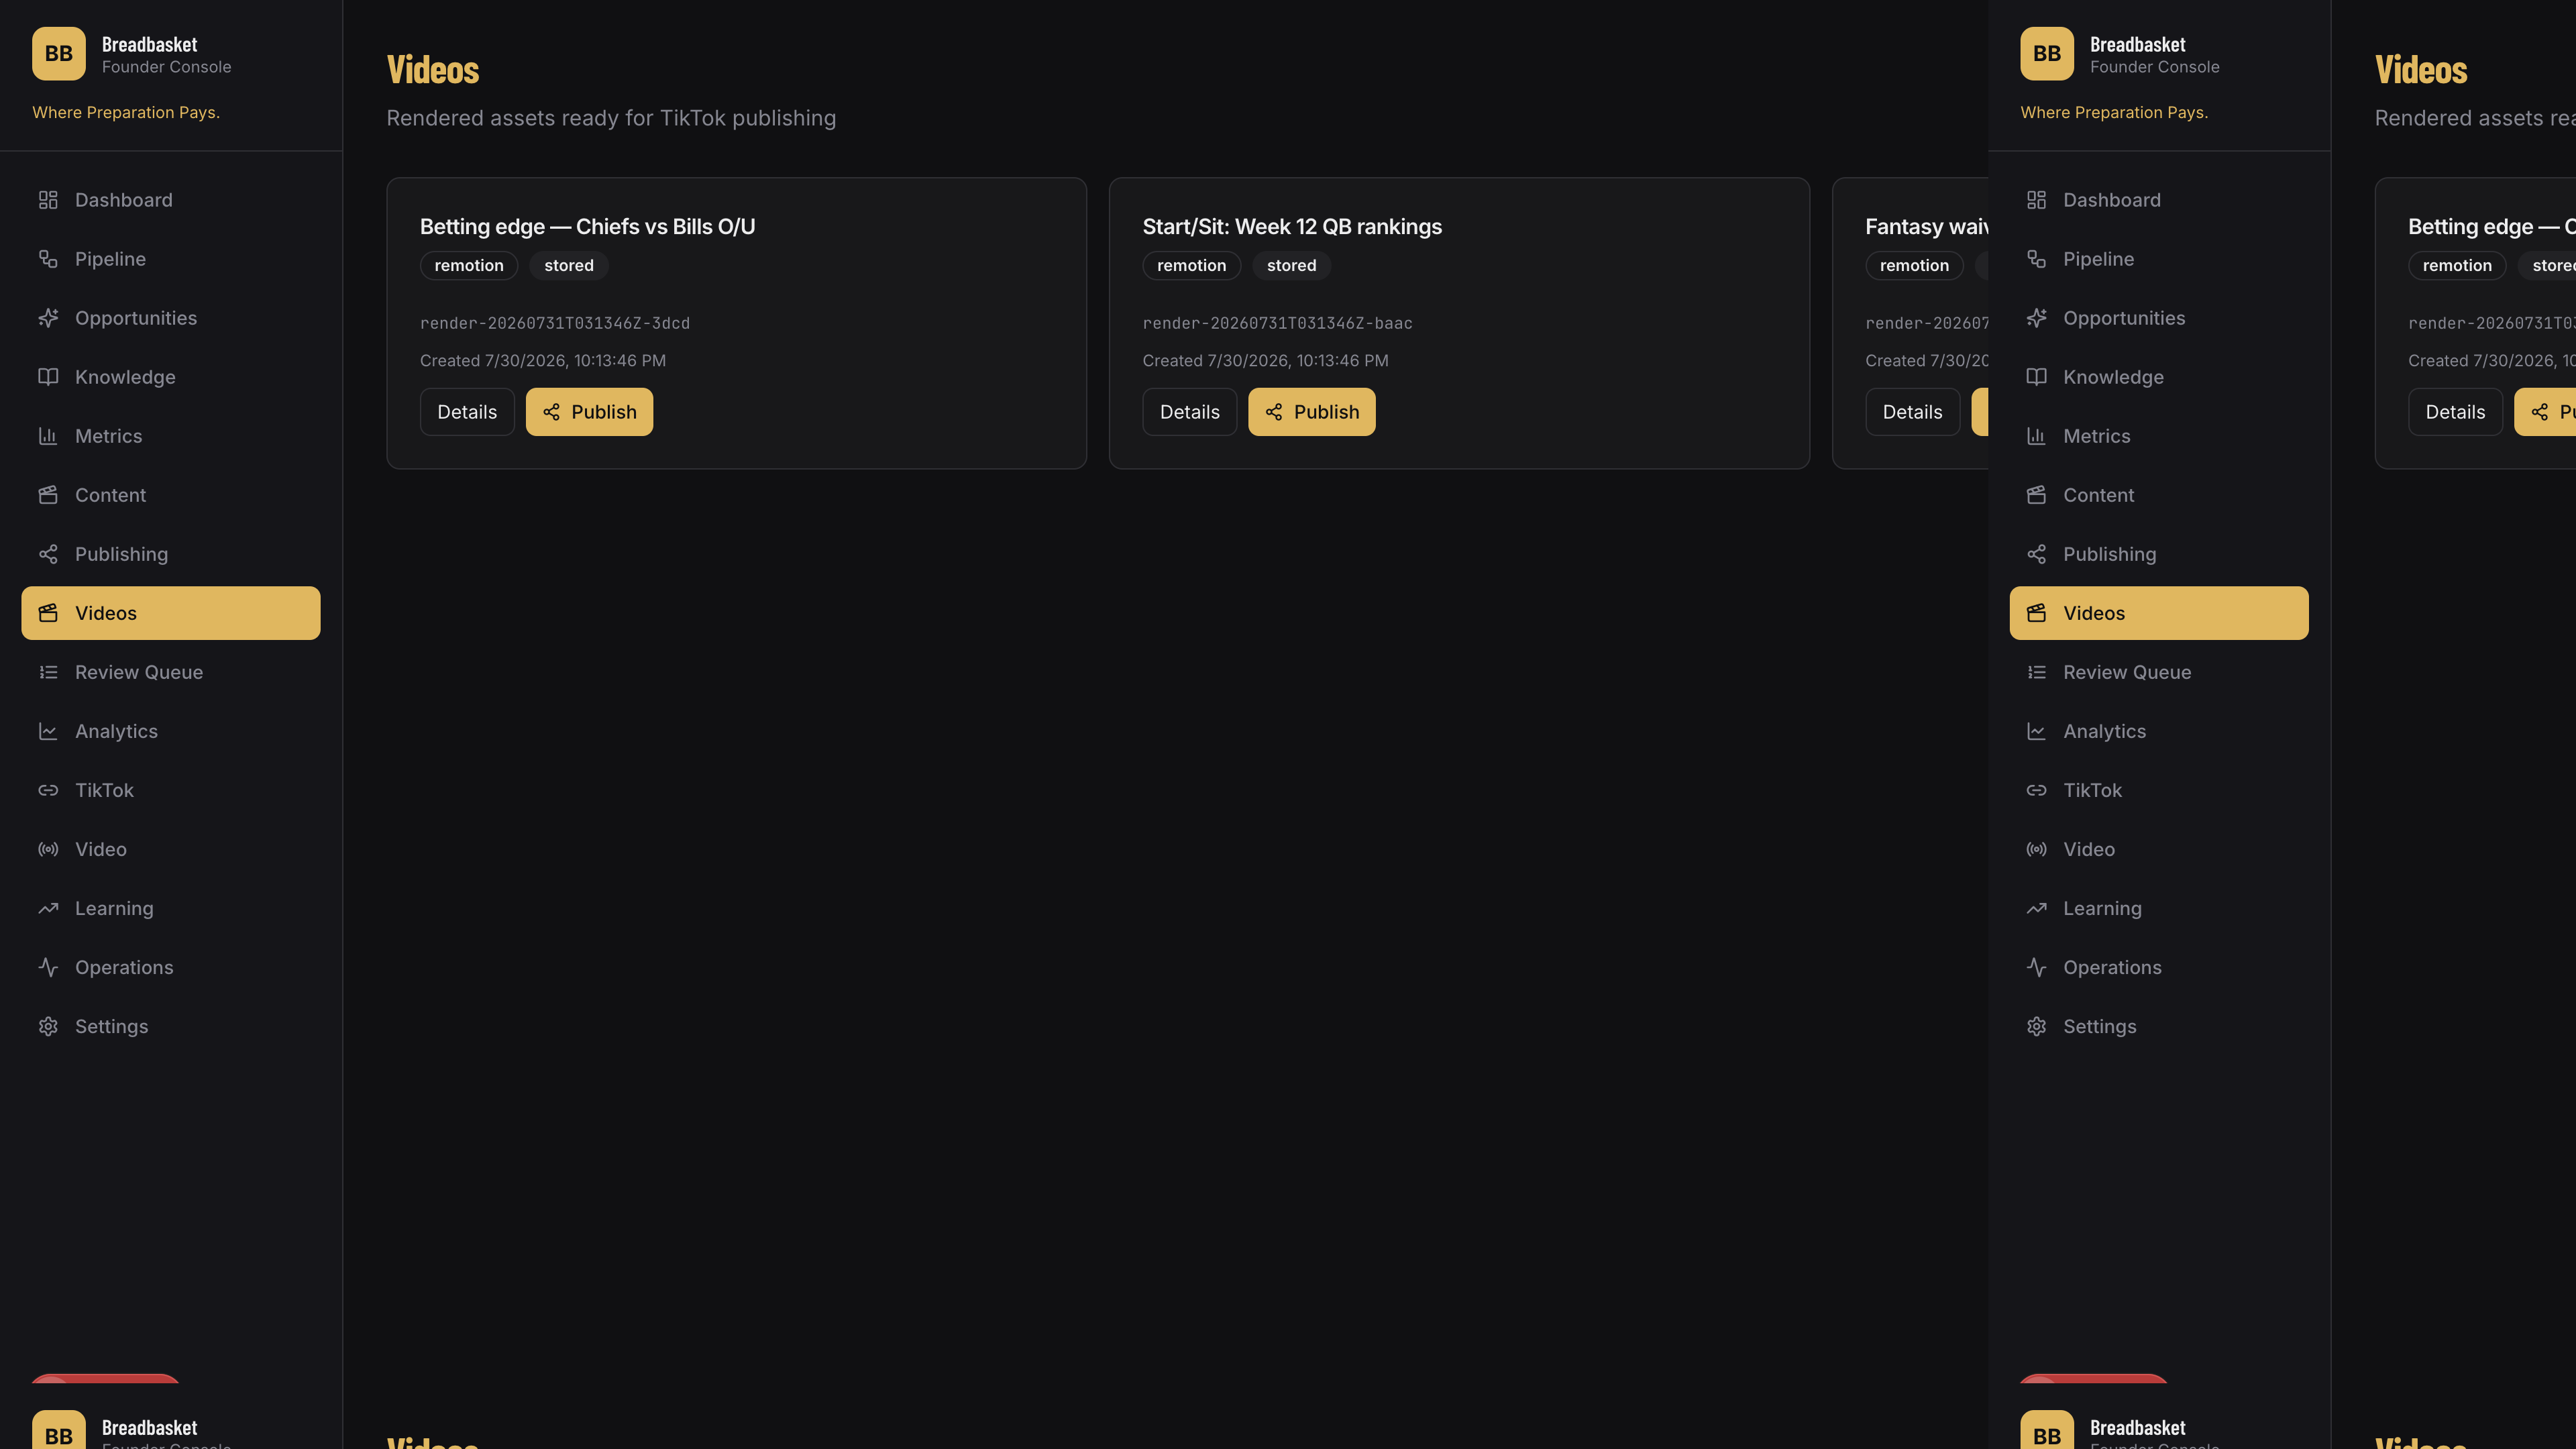Click Content clapperboard icon in left-hand sidebar
Image resolution: width=2576 pixels, height=1449 pixels.
point(48,495)
